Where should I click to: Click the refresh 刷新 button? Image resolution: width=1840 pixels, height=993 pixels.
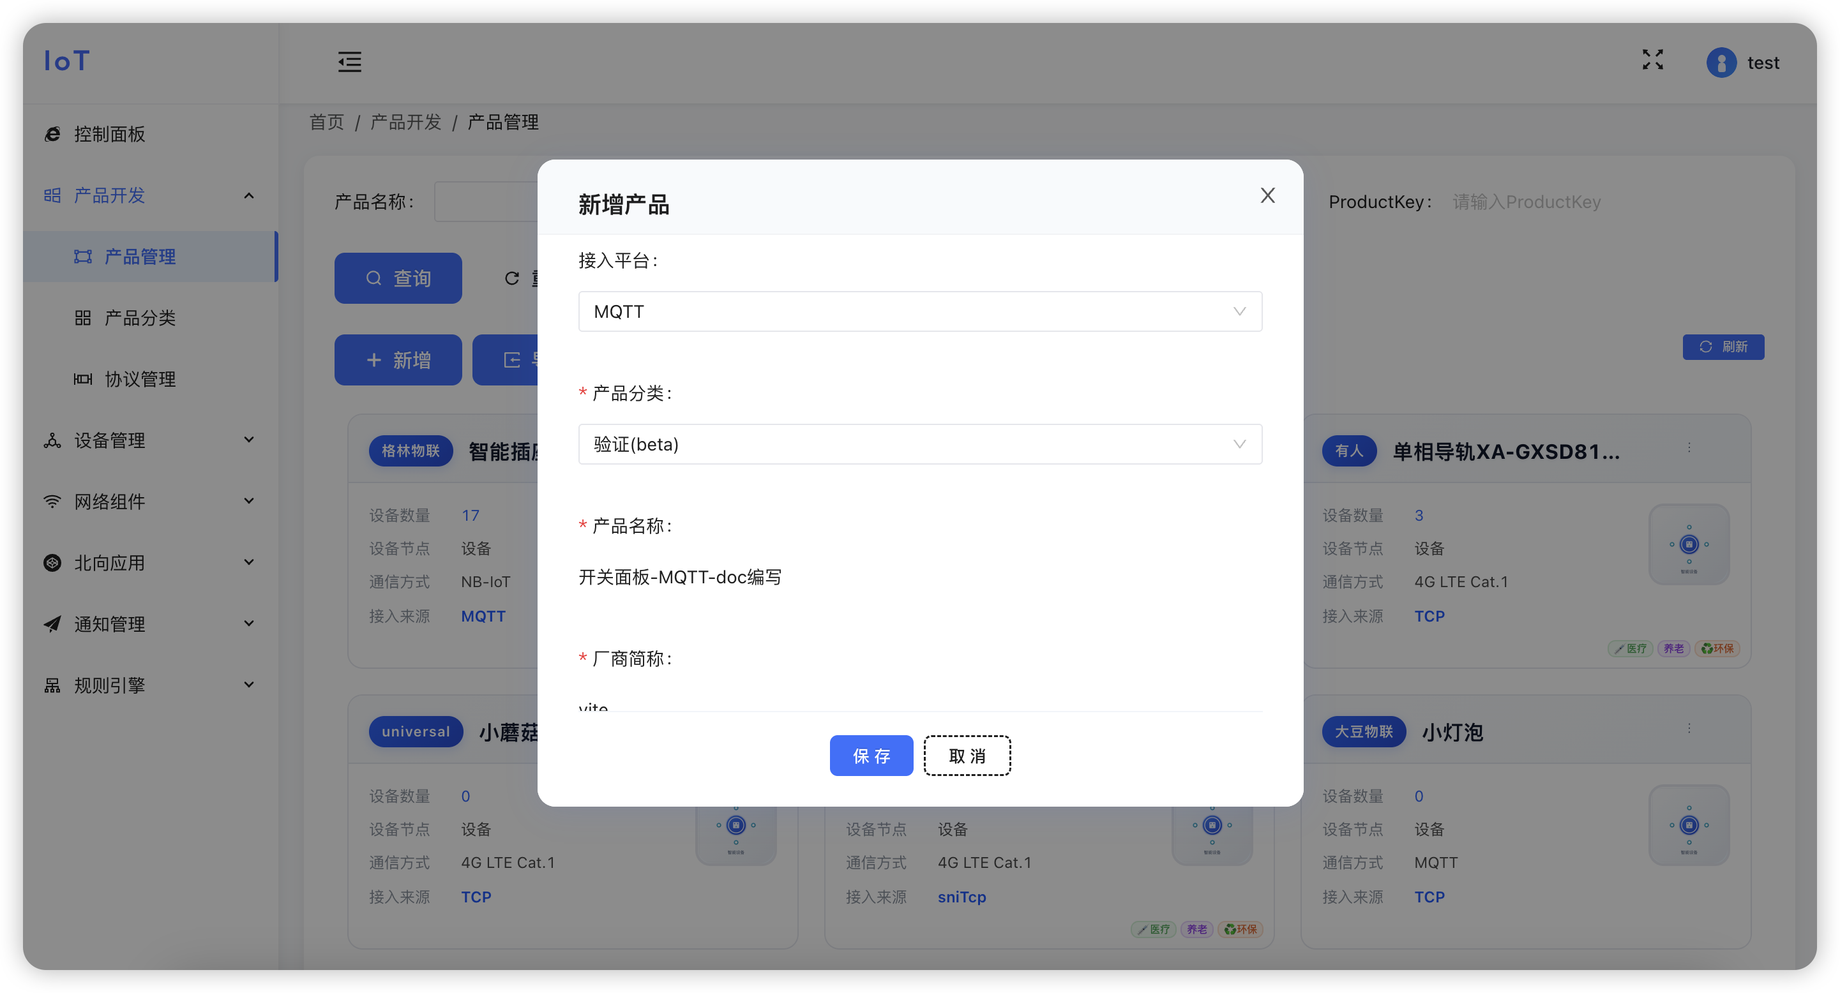click(x=1723, y=347)
